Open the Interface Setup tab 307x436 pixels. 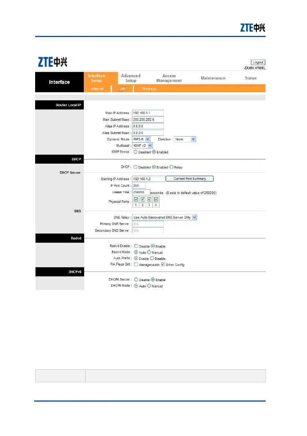coord(97,78)
